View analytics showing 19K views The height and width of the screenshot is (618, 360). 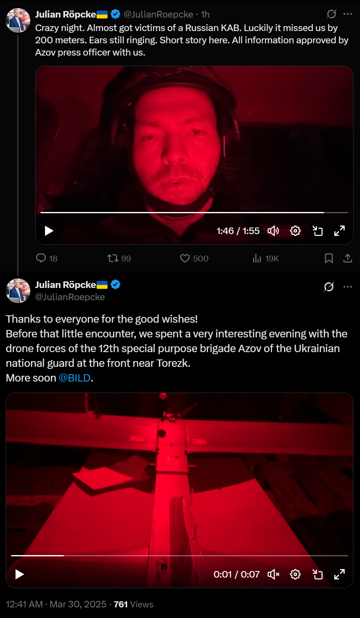[265, 258]
